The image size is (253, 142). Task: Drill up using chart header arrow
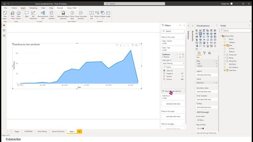117,45
